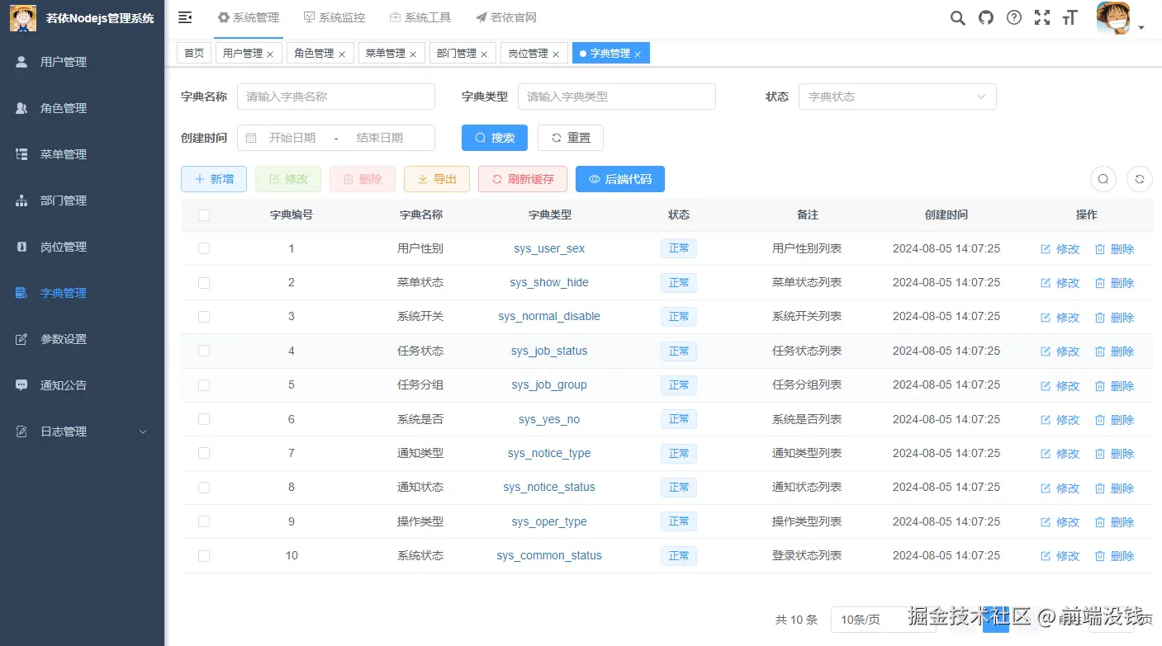This screenshot has height=646, width=1162.
Task: Edit the 操作类型 row via 修改
Action: [1060, 522]
